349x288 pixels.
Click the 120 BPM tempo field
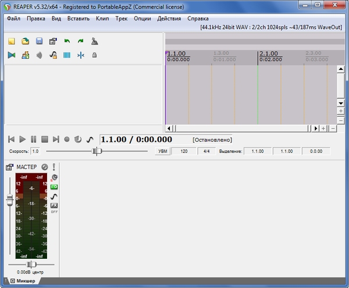(x=184, y=151)
